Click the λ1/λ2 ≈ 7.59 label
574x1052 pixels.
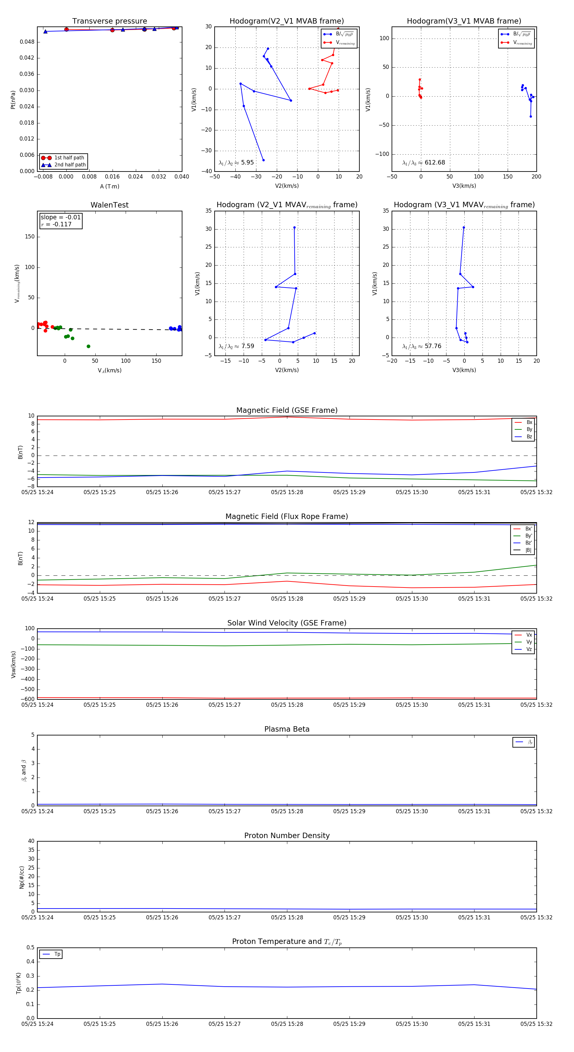pos(236,346)
